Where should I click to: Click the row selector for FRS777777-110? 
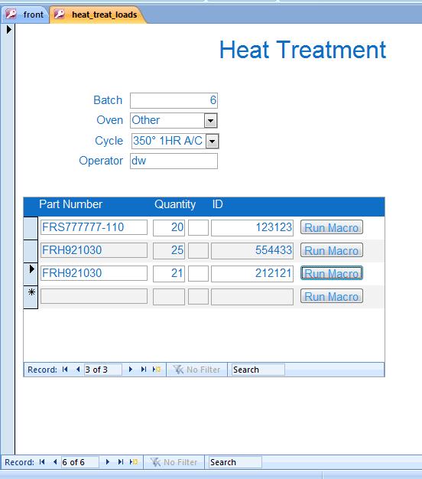[31, 228]
